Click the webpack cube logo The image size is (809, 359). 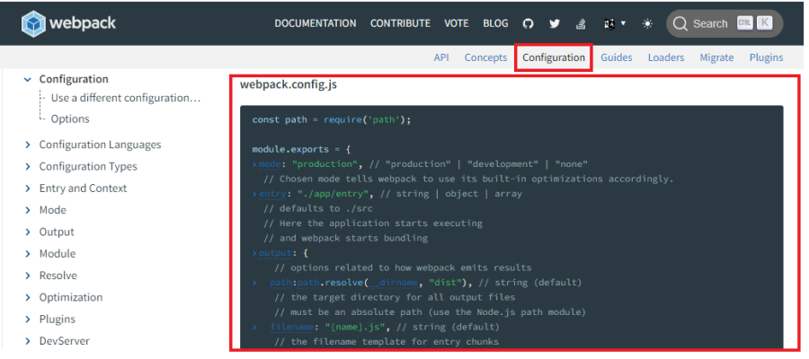point(33,23)
